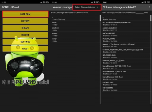
Task: Open the CHEATS menu button
Action: (25, 28)
